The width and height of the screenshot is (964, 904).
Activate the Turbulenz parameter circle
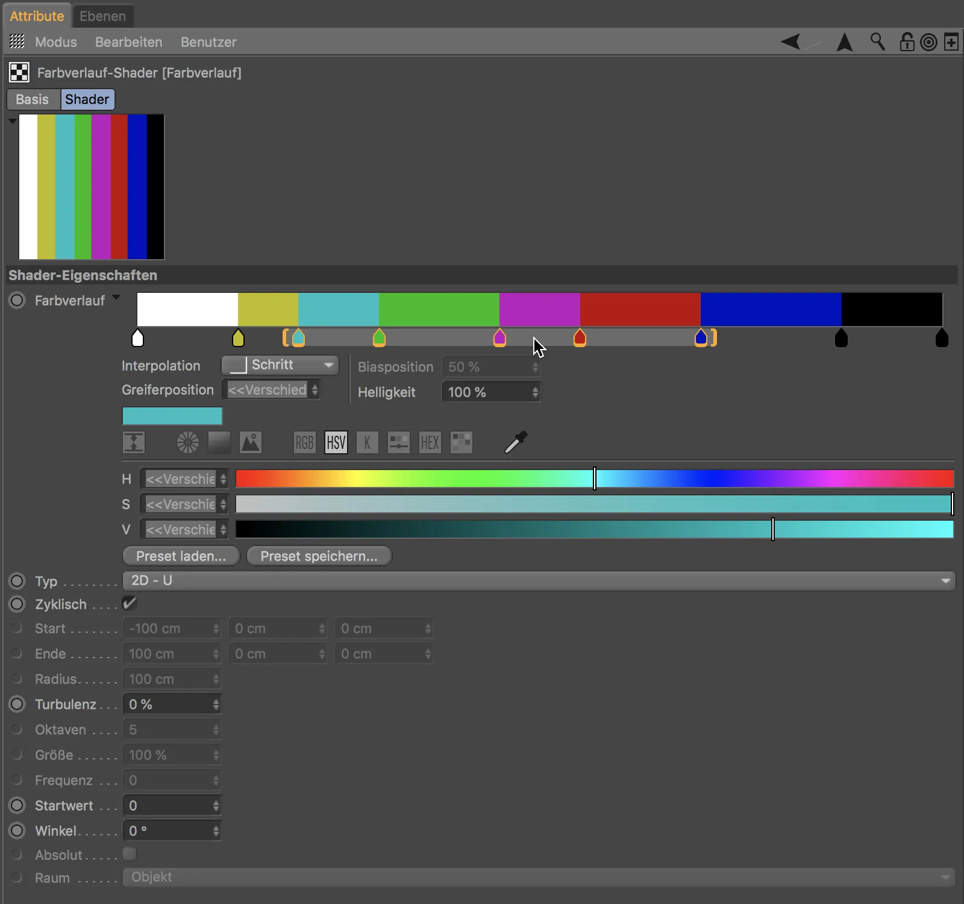[16, 703]
